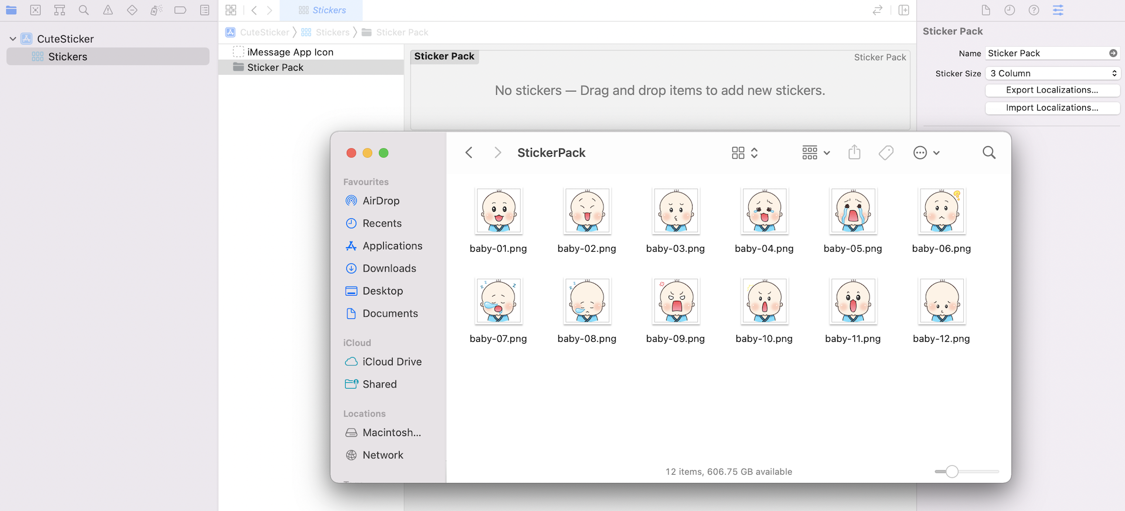Show the issue navigator warning icon
The height and width of the screenshot is (511, 1125).
[108, 10]
